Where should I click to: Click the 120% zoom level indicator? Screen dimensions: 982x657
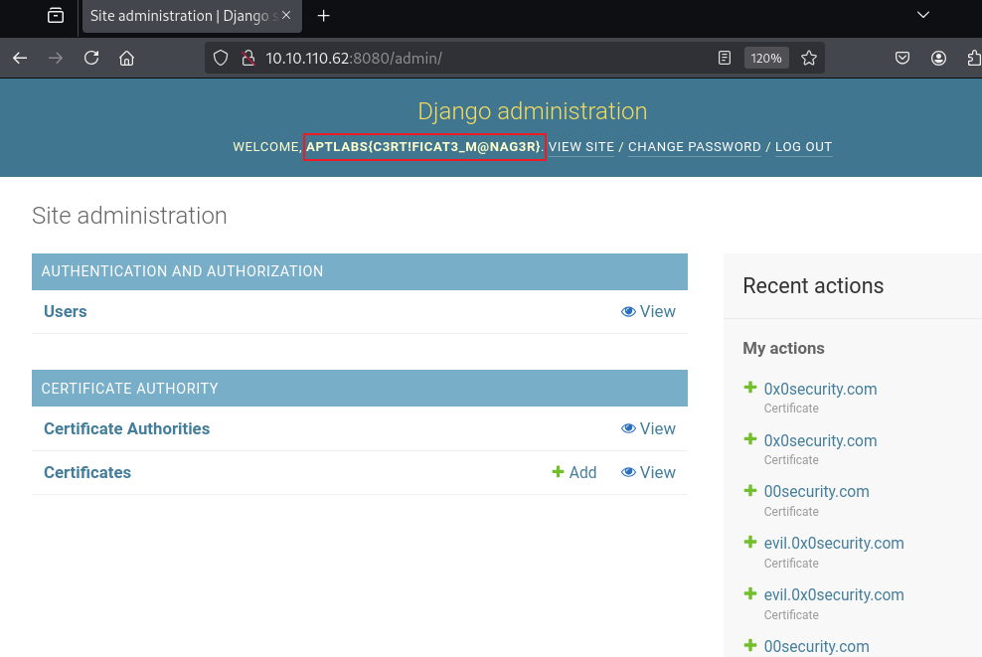coord(765,59)
